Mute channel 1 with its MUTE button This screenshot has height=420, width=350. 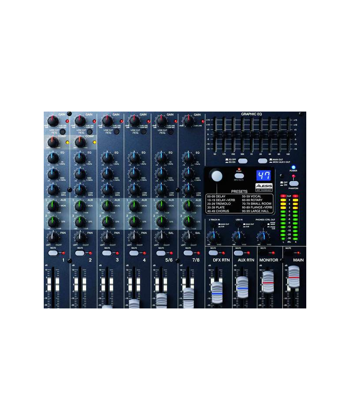pyautogui.click(x=53, y=253)
